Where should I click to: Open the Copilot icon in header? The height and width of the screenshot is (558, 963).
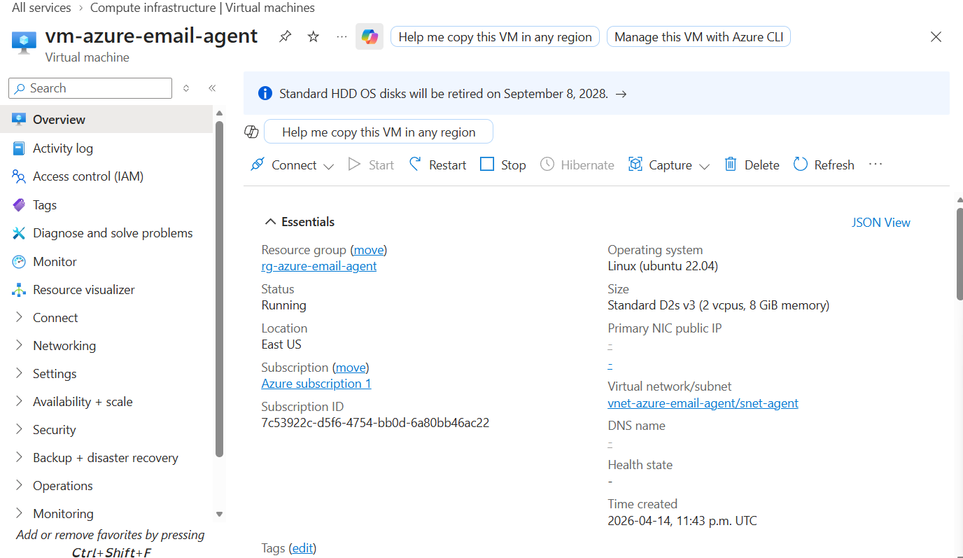[370, 37]
